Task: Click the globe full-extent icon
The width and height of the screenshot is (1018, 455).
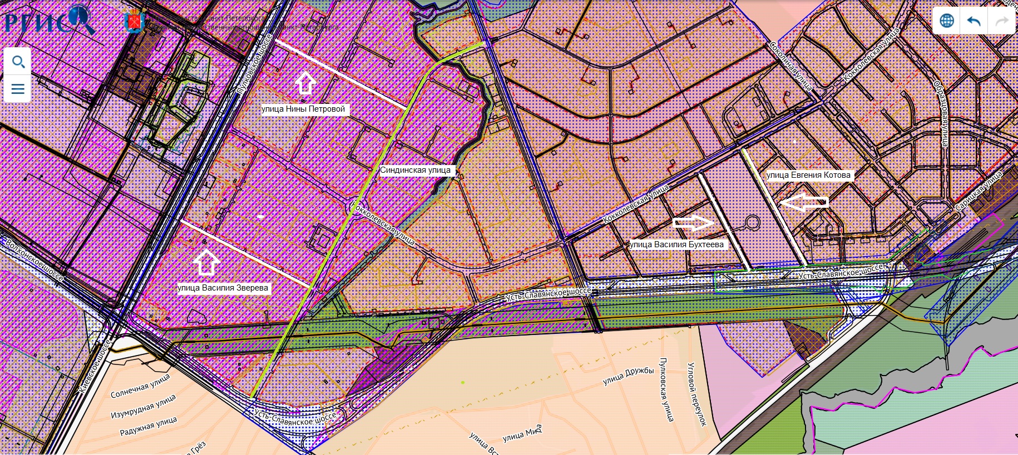Action: click(946, 21)
